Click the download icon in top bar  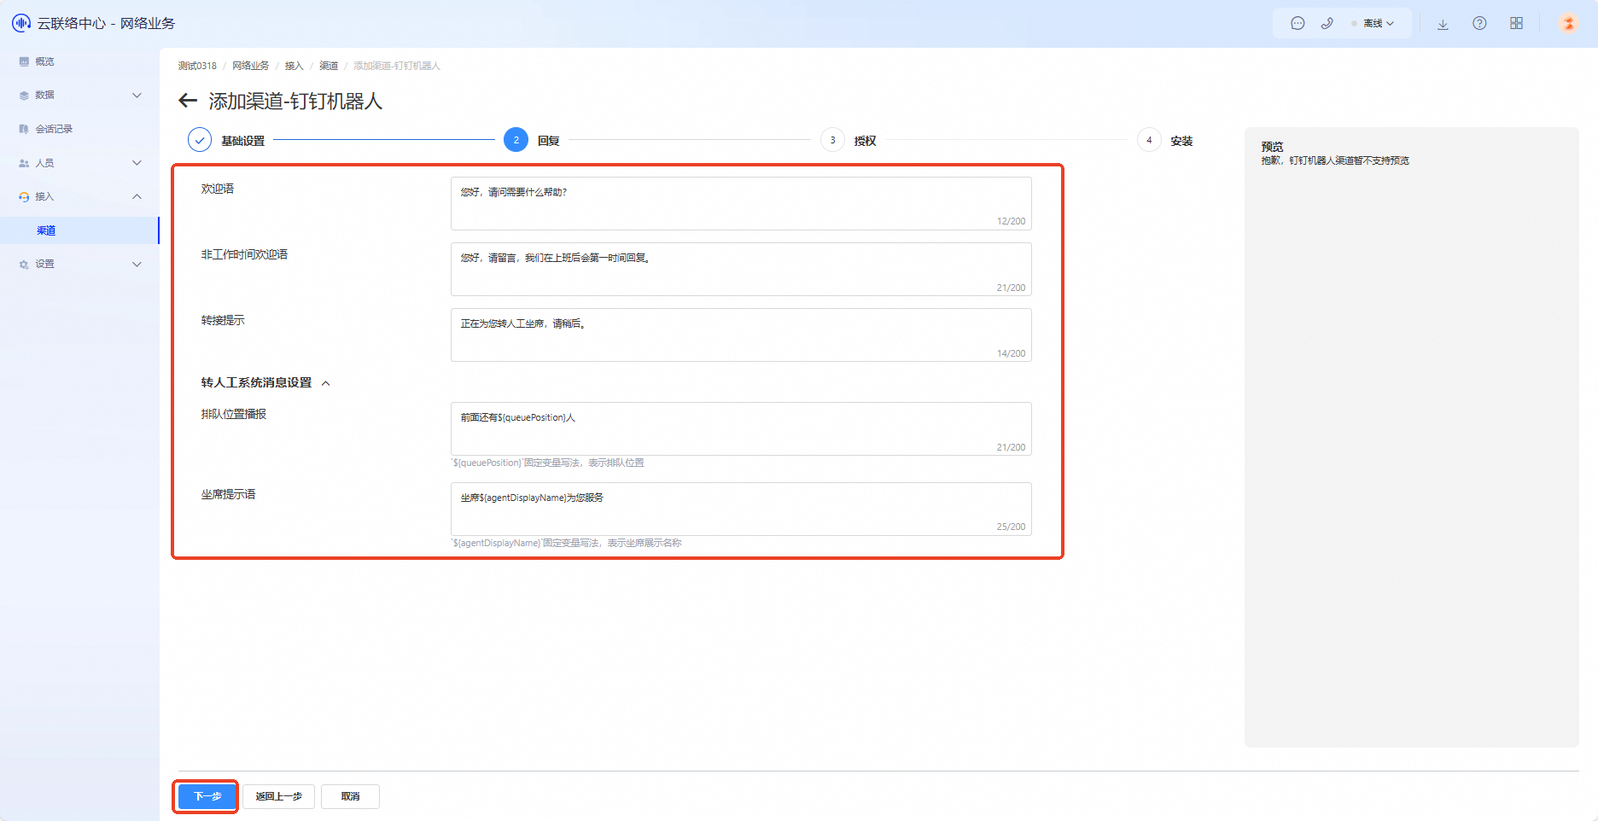tap(1443, 24)
